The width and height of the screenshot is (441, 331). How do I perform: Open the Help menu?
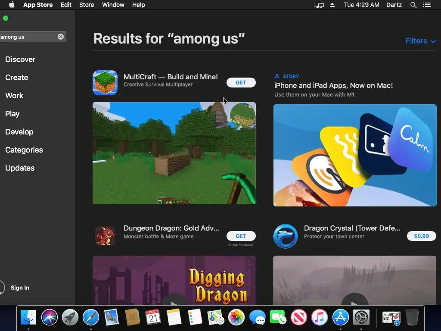[139, 5]
